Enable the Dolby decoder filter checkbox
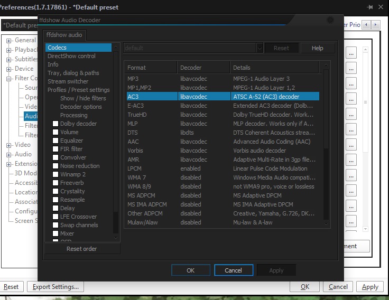389x300 pixels. pos(55,124)
